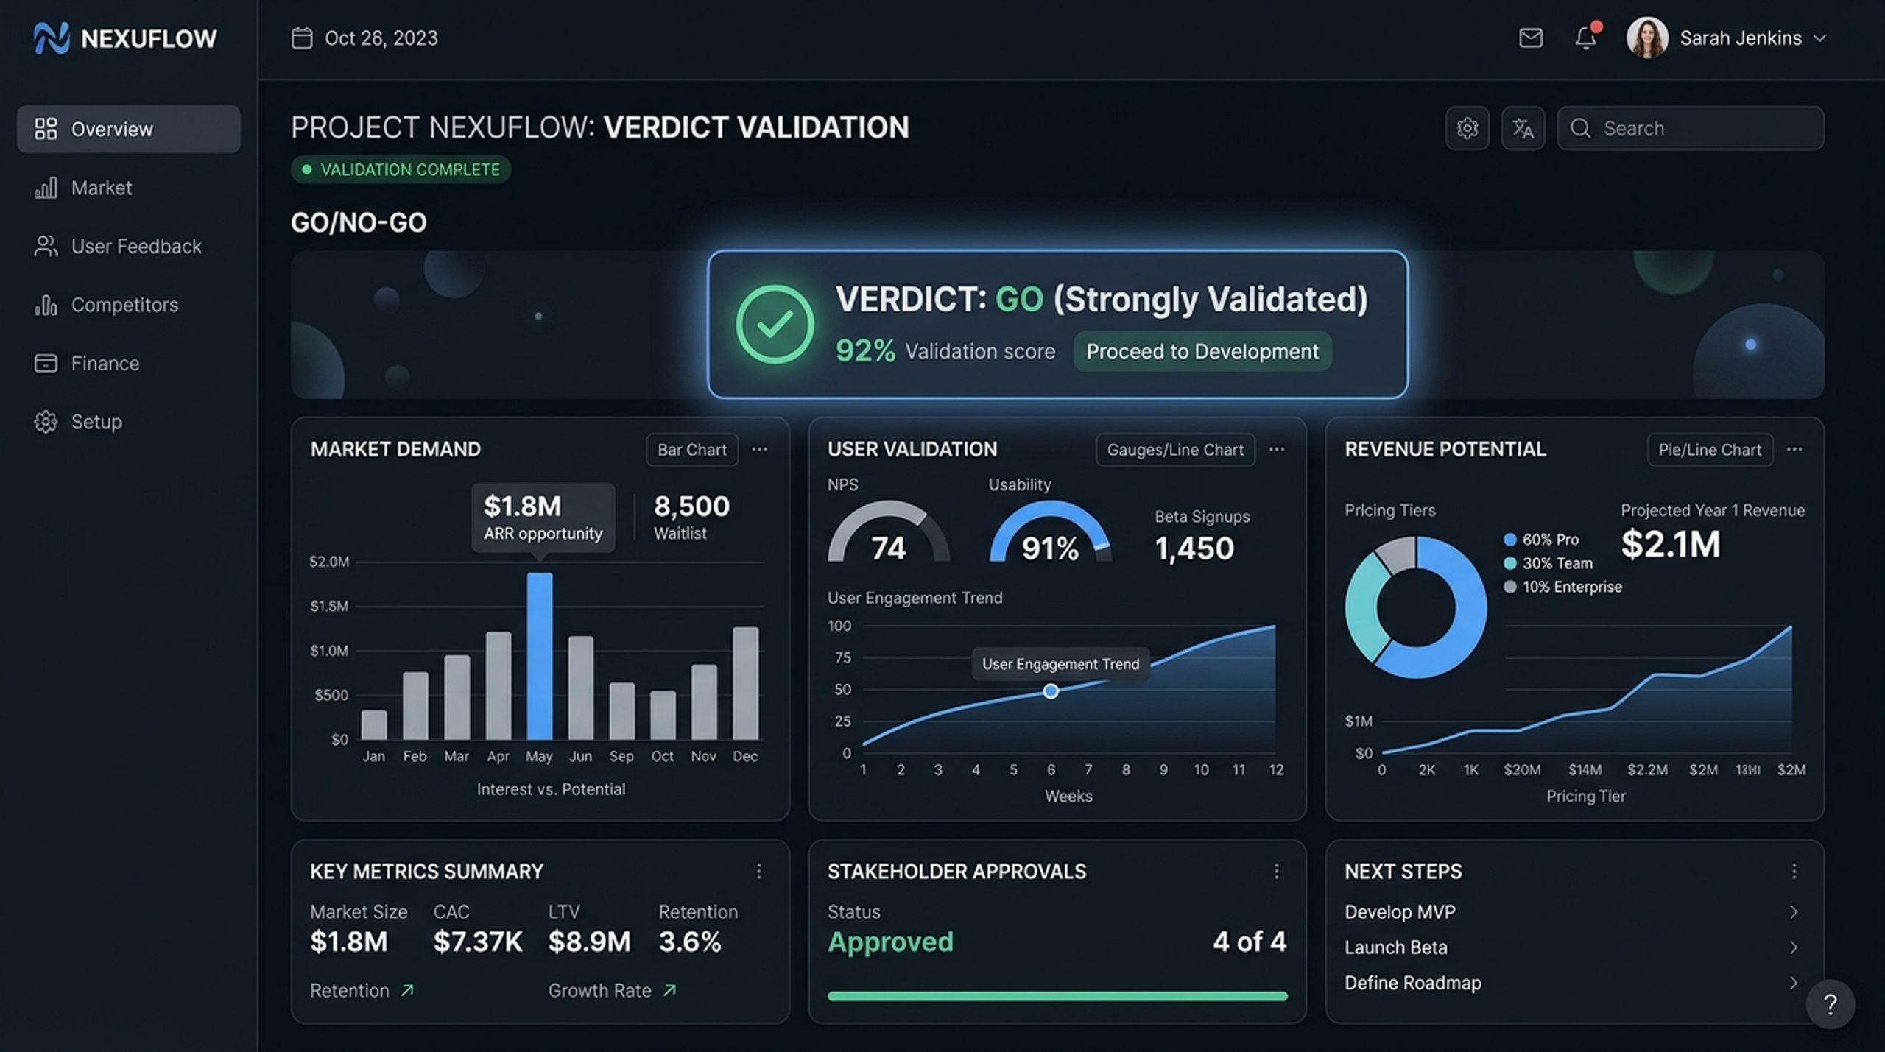1885x1052 pixels.
Task: Open the mail envelope icon
Action: point(1530,38)
